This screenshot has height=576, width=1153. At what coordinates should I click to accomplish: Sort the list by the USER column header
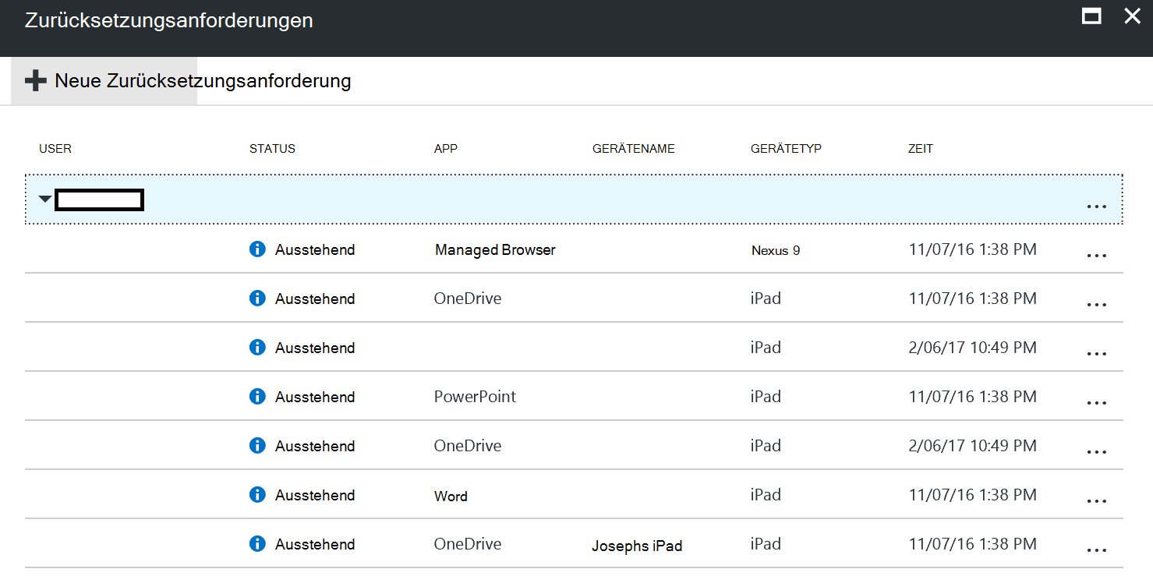[x=55, y=148]
